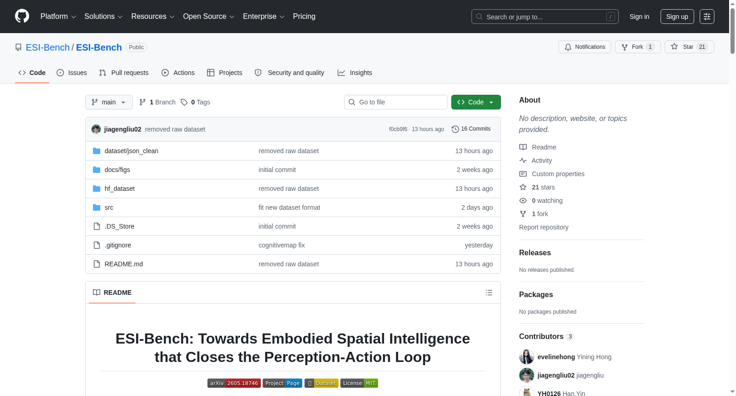Click the Sign up button

point(677,17)
